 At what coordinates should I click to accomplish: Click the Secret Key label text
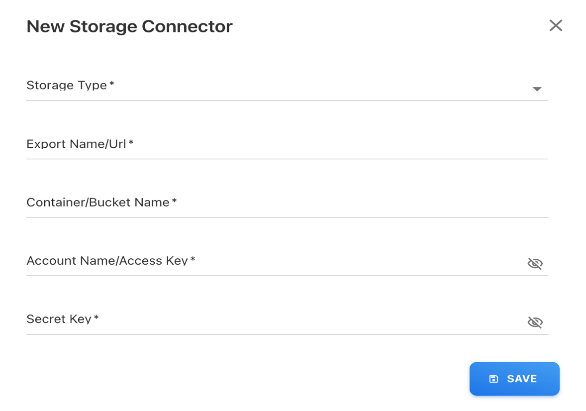point(59,319)
